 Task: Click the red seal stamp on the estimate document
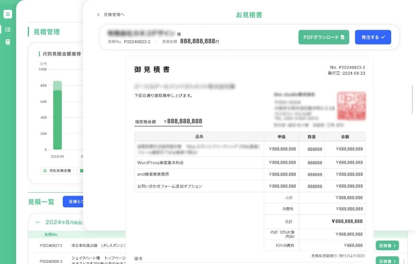point(352,106)
